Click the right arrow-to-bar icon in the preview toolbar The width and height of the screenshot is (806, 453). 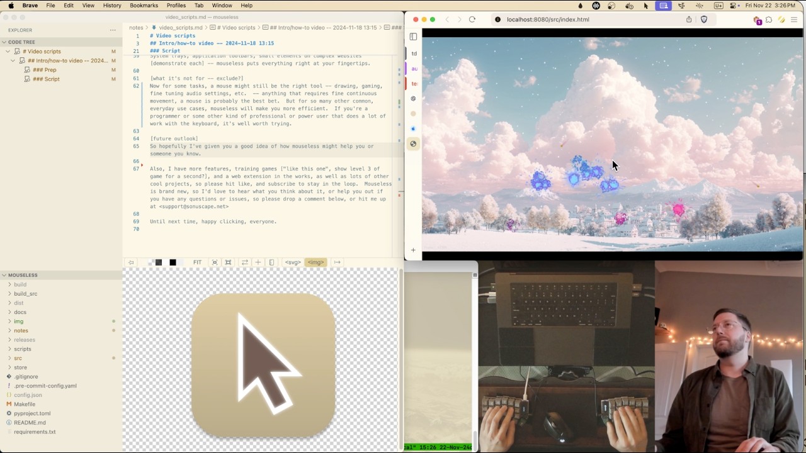[x=337, y=262]
